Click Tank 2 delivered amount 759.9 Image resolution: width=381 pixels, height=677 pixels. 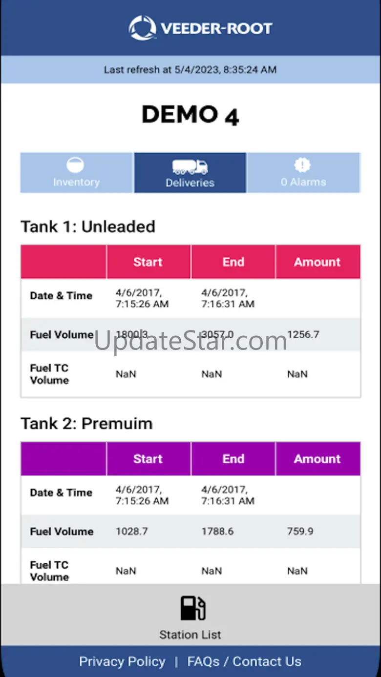(x=300, y=532)
